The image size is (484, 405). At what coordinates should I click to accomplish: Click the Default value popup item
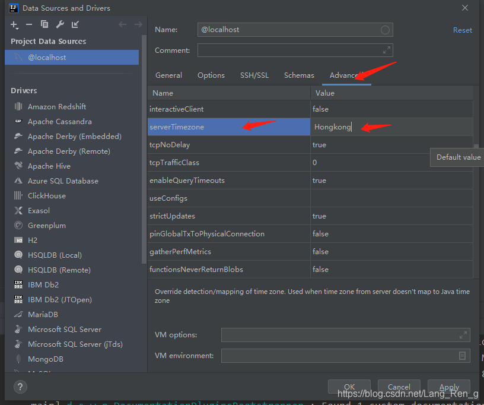coord(458,157)
